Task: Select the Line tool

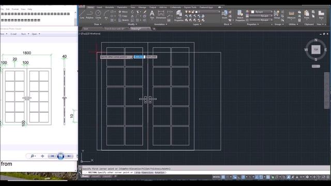Action: (x=82, y=14)
